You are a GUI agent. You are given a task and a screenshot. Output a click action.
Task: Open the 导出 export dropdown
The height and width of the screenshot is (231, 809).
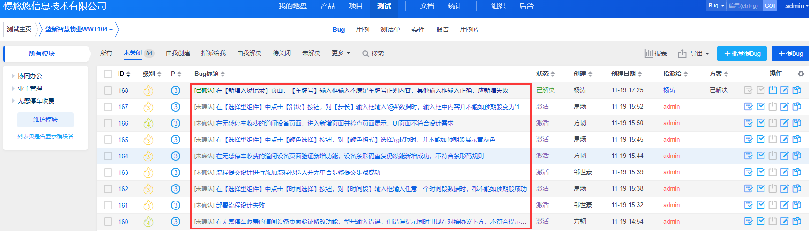pyautogui.click(x=694, y=53)
